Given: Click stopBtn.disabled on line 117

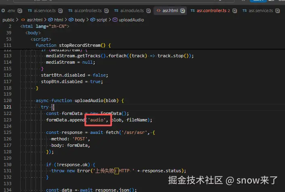Looking at the screenshot, I should (61, 81).
